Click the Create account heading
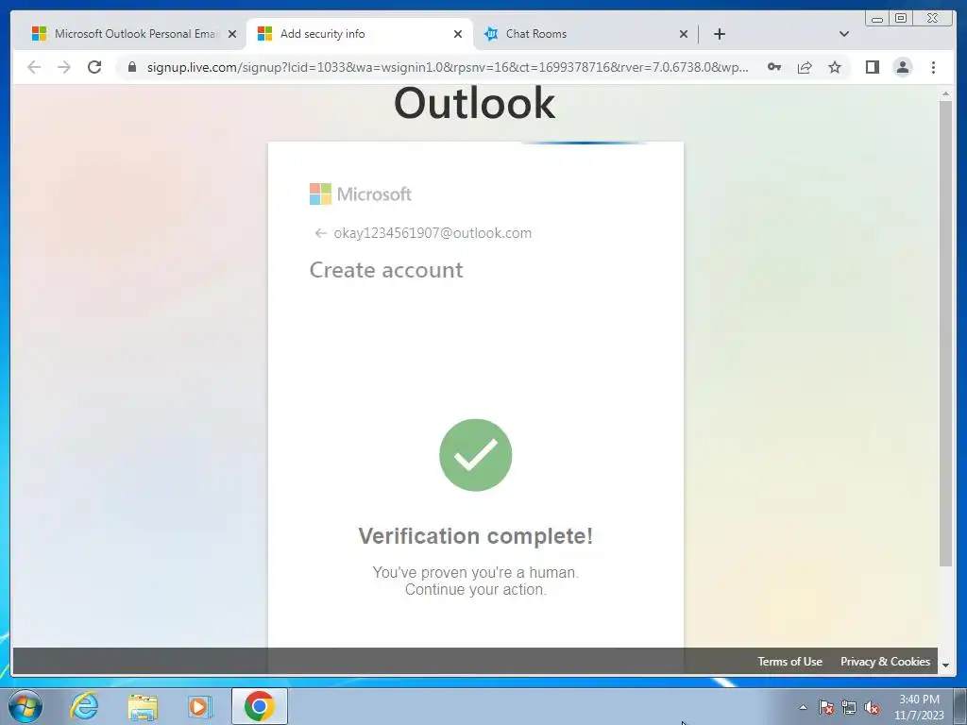This screenshot has height=725, width=967. (386, 270)
